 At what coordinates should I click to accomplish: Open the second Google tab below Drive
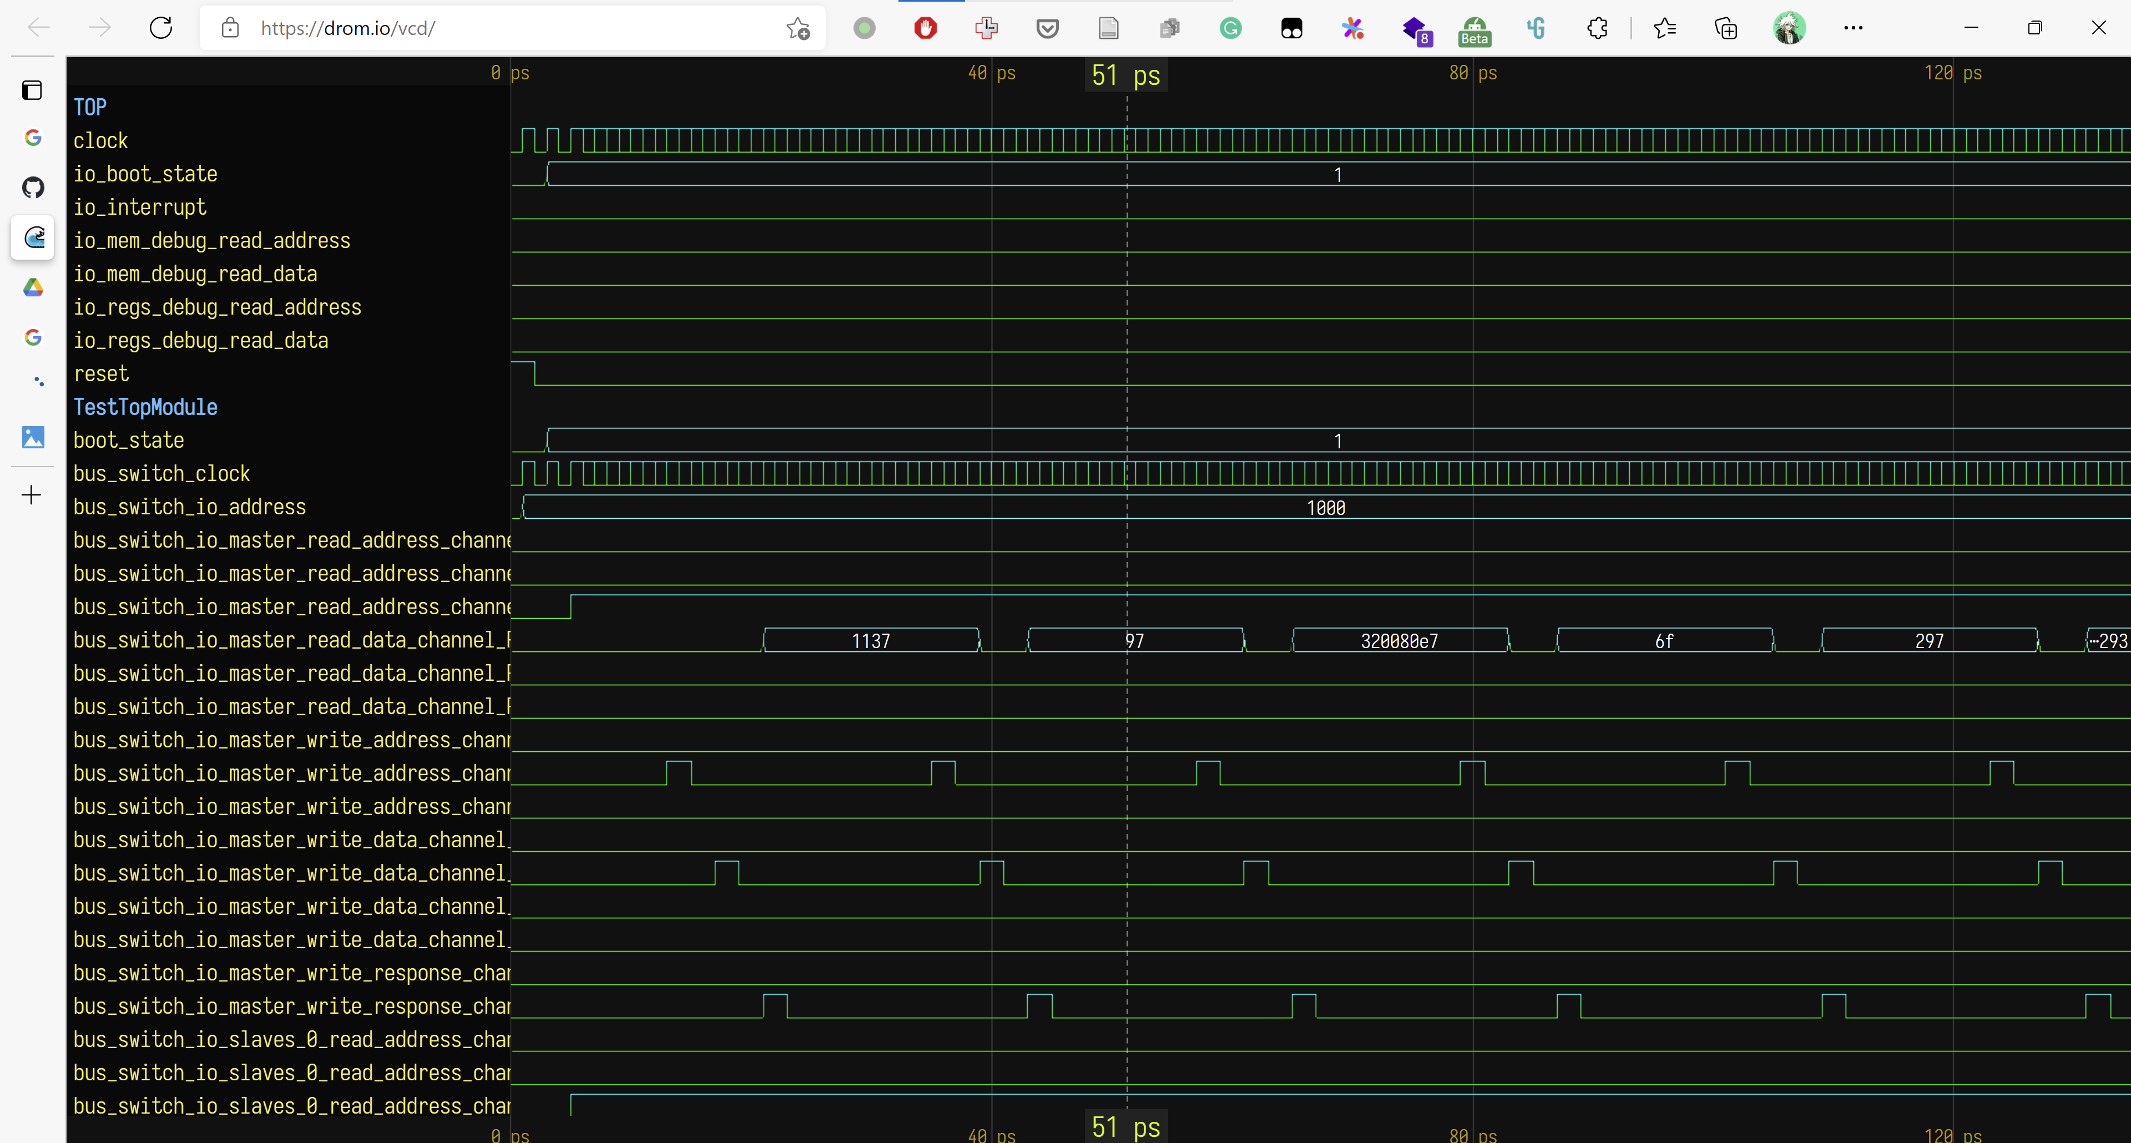(x=32, y=337)
